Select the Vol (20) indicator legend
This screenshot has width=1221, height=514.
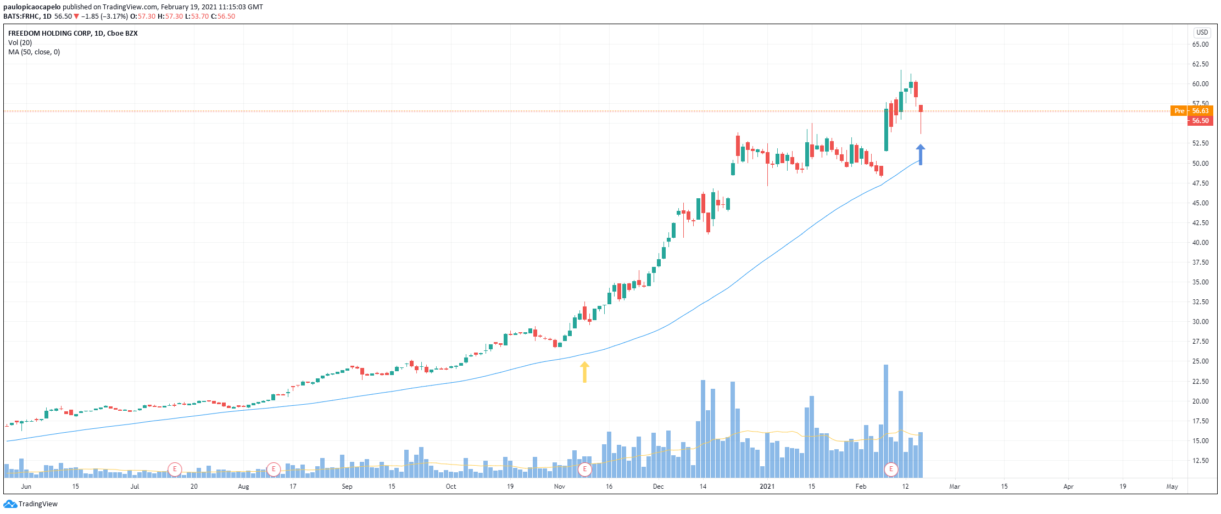pyautogui.click(x=20, y=43)
